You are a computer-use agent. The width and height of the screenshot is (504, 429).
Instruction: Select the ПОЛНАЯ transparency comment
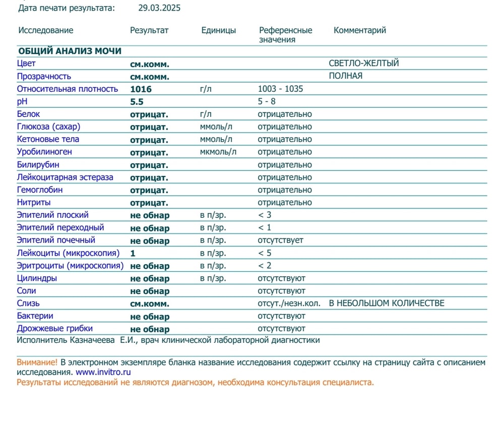point(345,76)
